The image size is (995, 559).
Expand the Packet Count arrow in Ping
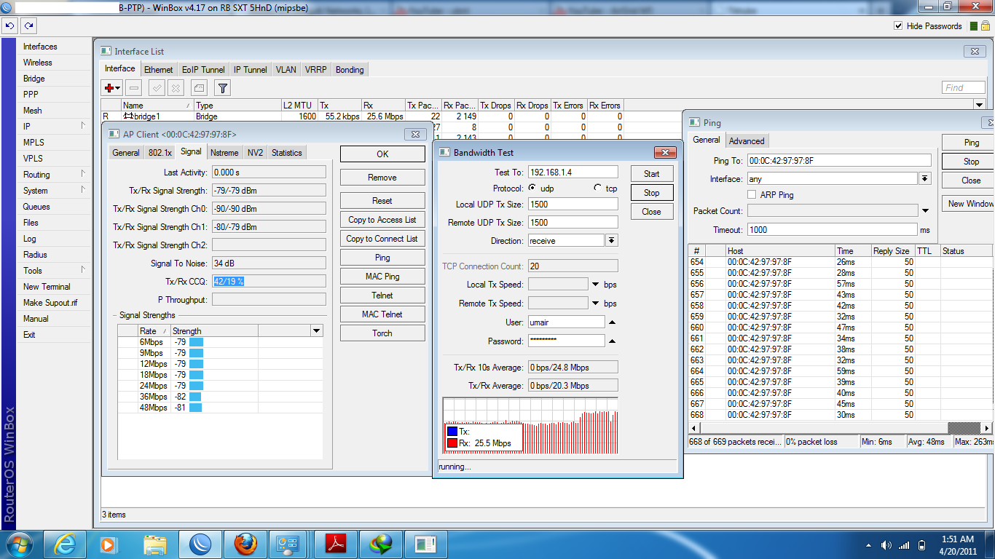[x=925, y=211]
